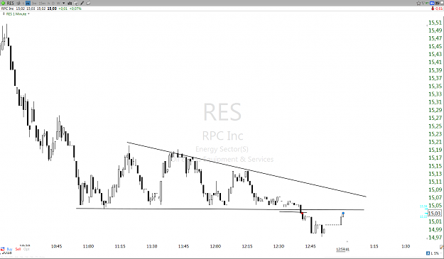Switch to the 15m timeframe
444x259 pixels.
42,3
